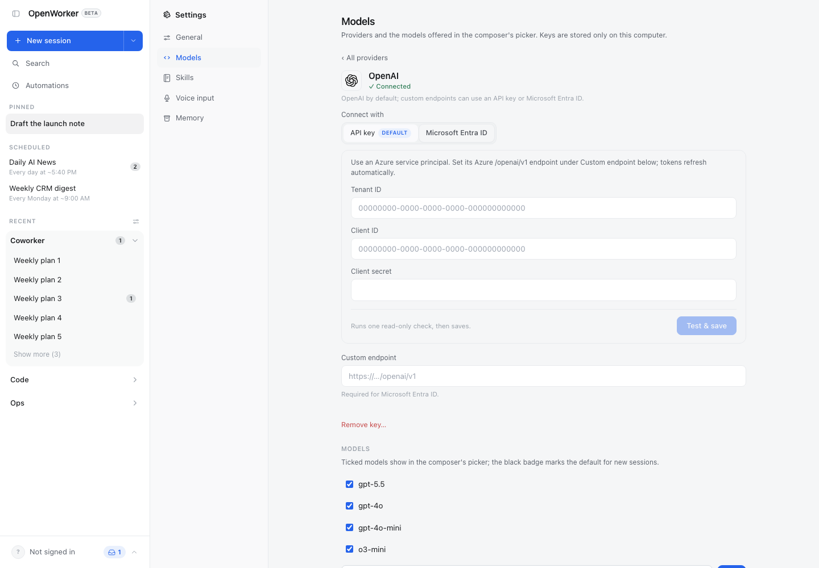This screenshot has width=819, height=568.
Task: Click the Skills book icon
Action: click(167, 78)
